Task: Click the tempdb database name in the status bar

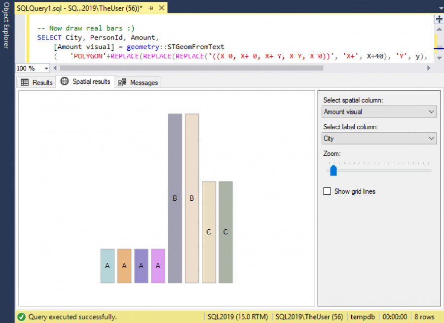Action: point(362,317)
